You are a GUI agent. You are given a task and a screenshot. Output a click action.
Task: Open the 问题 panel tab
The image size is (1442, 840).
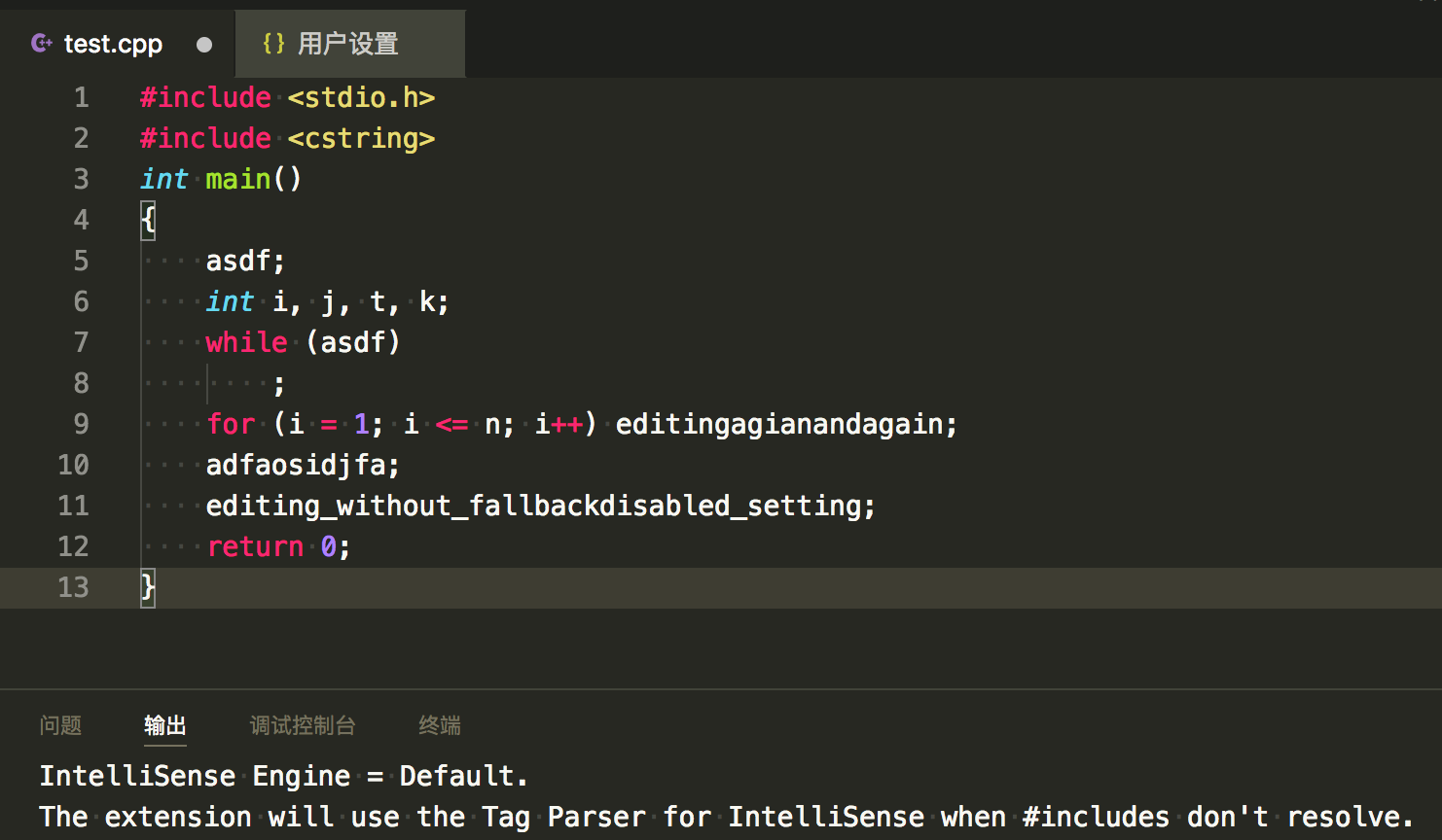pyautogui.click(x=59, y=725)
